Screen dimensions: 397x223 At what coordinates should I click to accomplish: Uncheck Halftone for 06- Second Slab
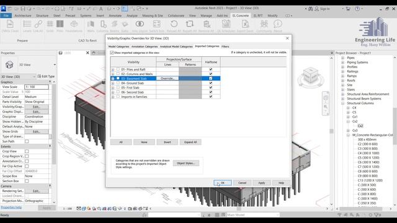(x=211, y=92)
